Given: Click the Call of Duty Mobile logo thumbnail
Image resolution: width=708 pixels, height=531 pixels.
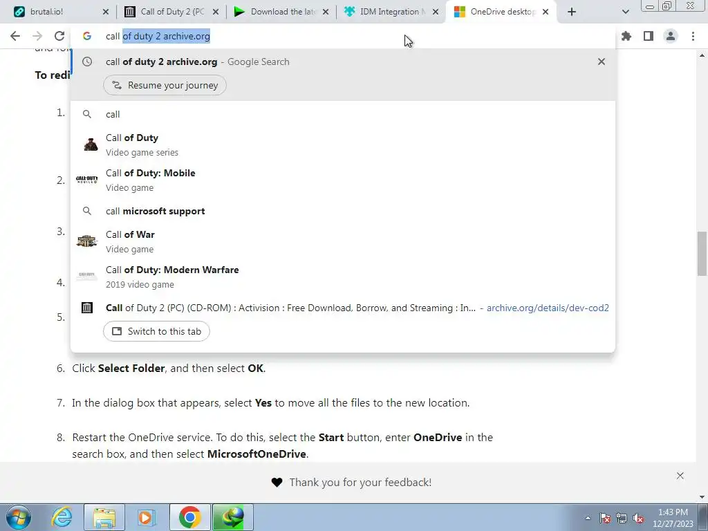Looking at the screenshot, I should coord(86,180).
